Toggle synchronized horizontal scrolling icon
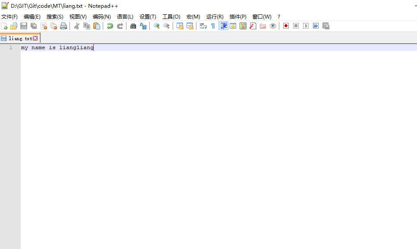Image resolution: width=417 pixels, height=249 pixels. pos(190,26)
